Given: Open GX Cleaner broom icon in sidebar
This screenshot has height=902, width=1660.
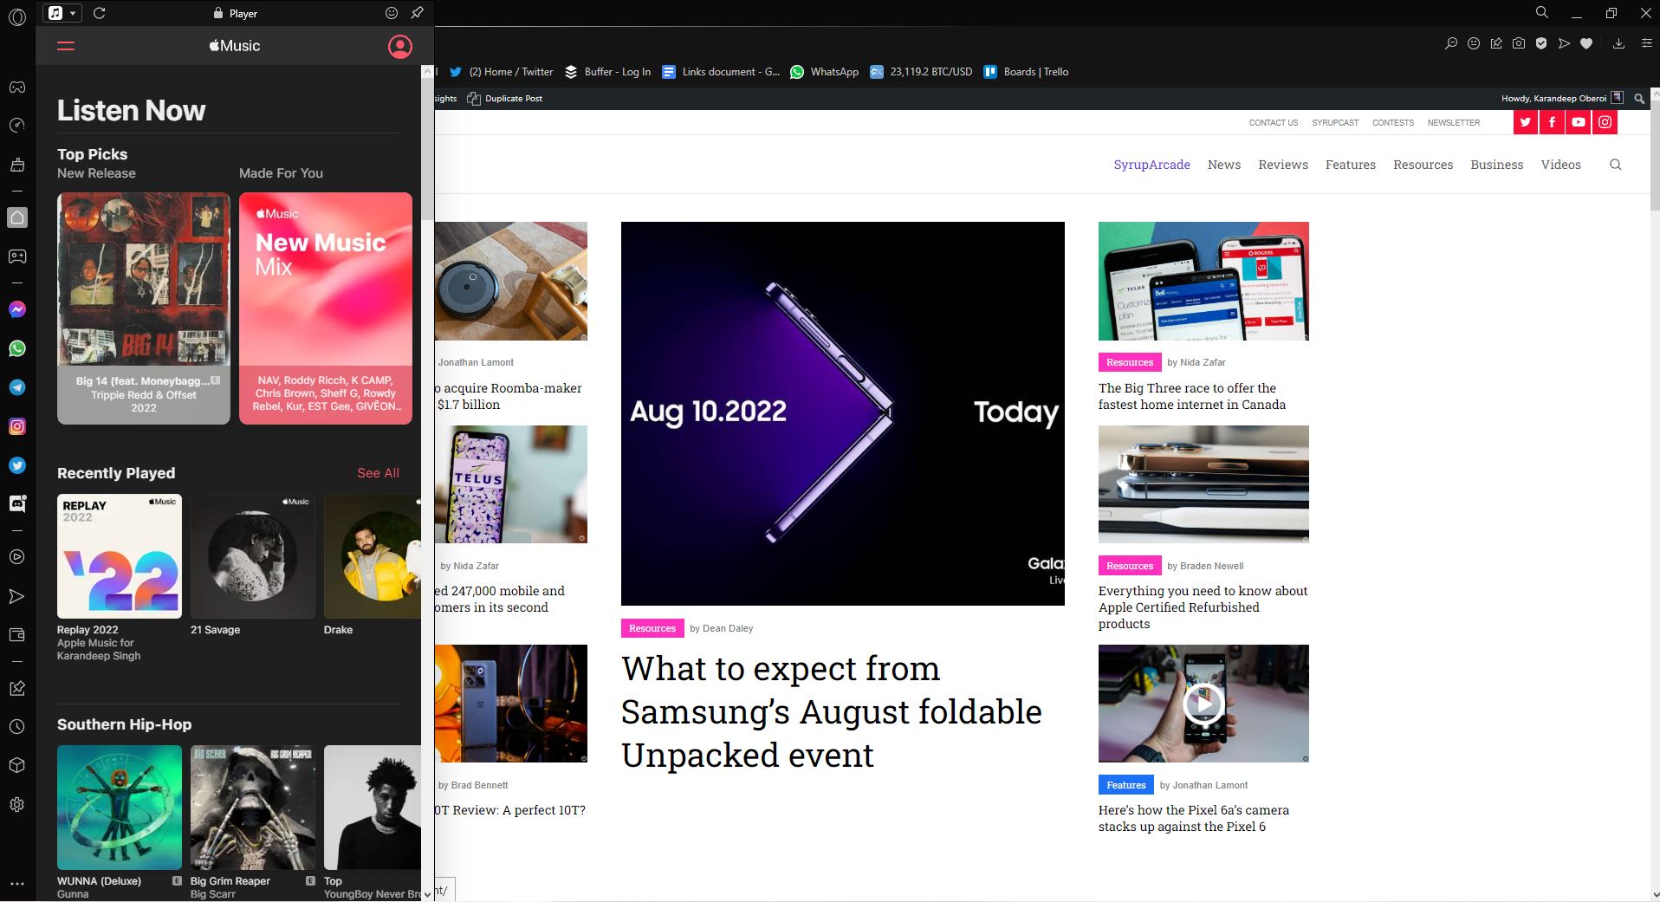Looking at the screenshot, I should 17,165.
